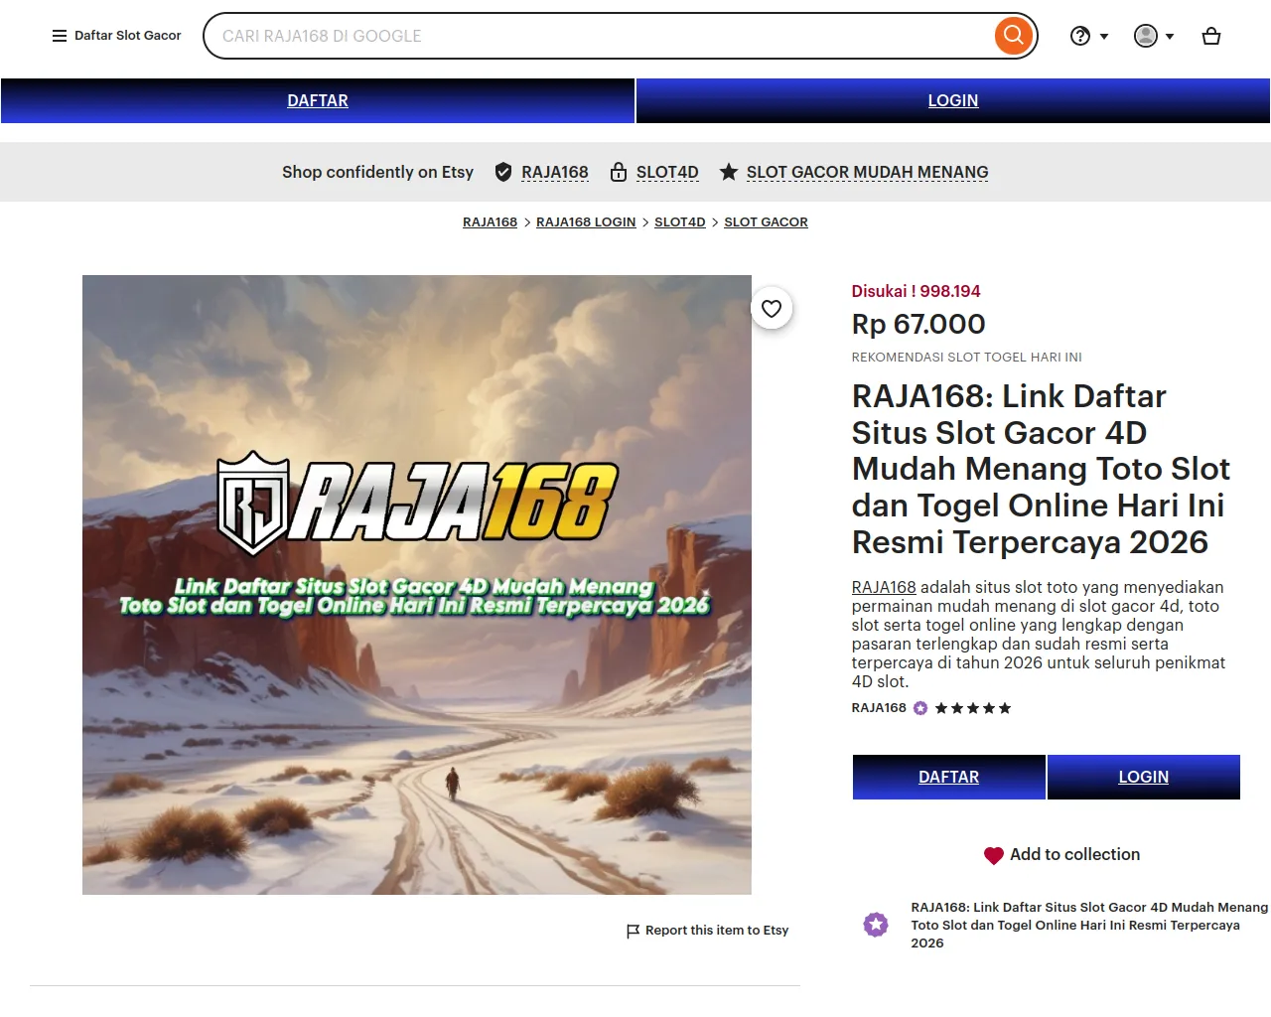Go to RAJA168 LOGIN breadcrumb

[x=586, y=221]
